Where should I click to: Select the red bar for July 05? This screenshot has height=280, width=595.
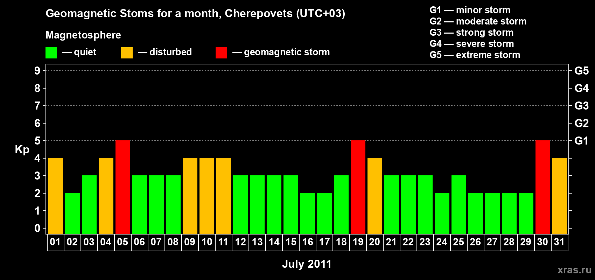[x=123, y=187]
